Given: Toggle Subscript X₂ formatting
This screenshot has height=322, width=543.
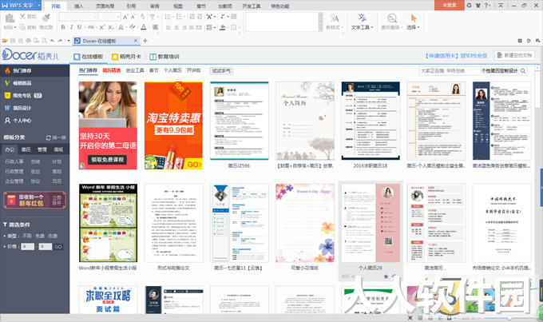Looking at the screenshot, I should (111, 27).
